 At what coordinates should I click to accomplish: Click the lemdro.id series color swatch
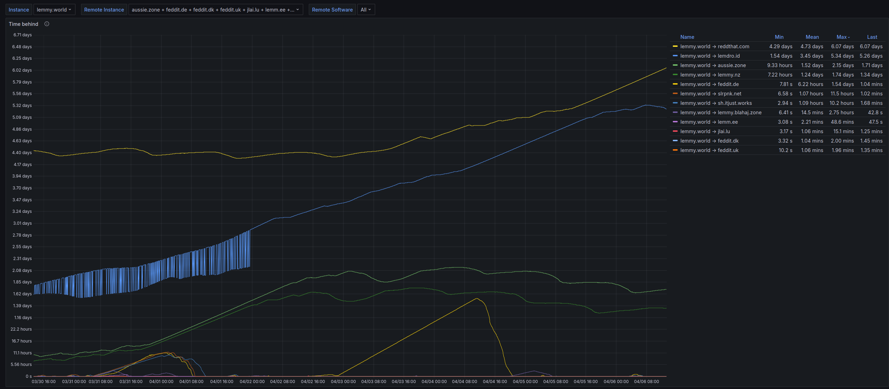coord(675,56)
